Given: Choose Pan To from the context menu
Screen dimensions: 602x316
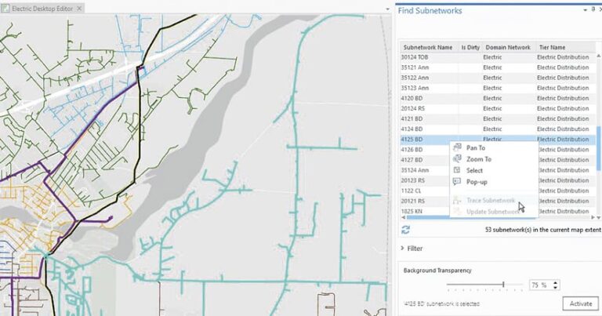Looking at the screenshot, I should (x=495, y=148).
